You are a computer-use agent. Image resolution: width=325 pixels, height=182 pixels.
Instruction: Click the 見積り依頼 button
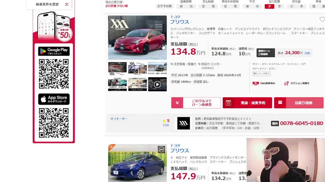(x=299, y=103)
